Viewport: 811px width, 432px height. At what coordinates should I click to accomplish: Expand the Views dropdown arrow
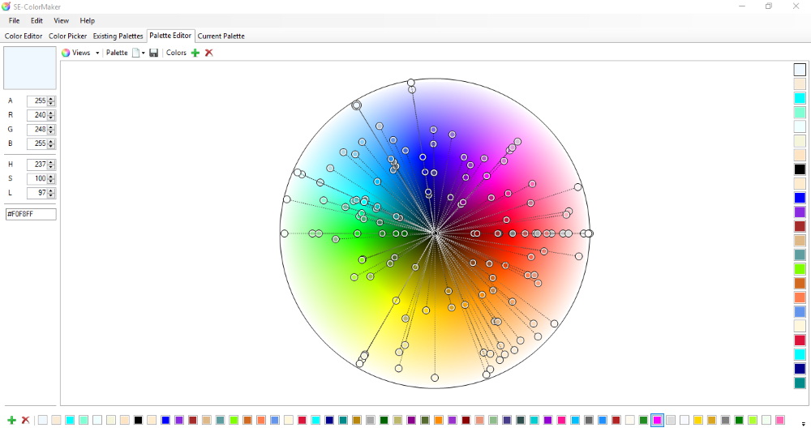tap(97, 53)
